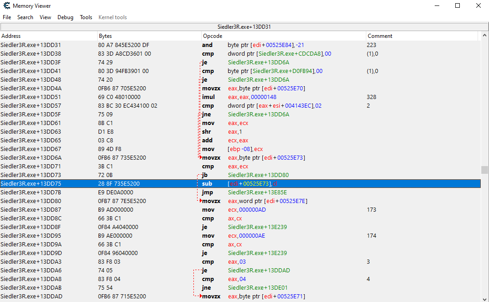Viewport: 489px width, 302px height.
Task: Select the row at address Siedler3R.exe+13DDAD
Action: click(240, 297)
